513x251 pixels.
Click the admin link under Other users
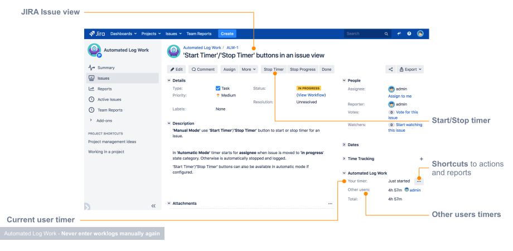pos(415,190)
